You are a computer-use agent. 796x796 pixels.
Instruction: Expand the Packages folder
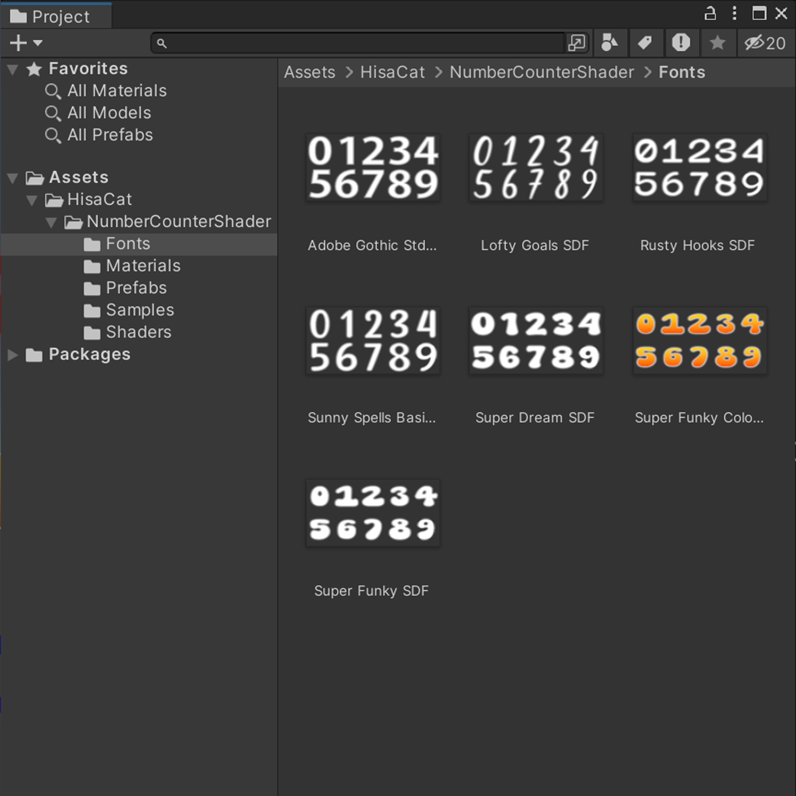(x=12, y=355)
